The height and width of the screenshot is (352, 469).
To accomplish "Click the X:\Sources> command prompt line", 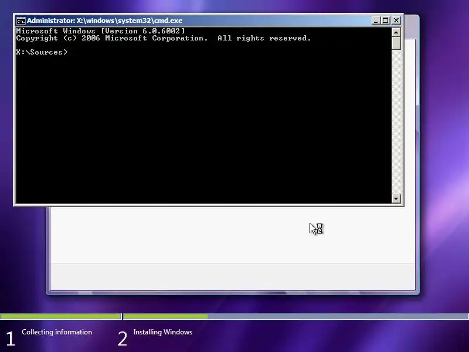I will tap(42, 52).
